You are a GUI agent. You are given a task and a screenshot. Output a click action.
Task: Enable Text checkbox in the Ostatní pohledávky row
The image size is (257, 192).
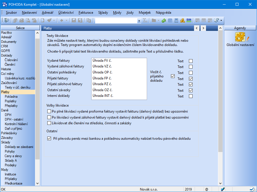[x=191, y=73]
